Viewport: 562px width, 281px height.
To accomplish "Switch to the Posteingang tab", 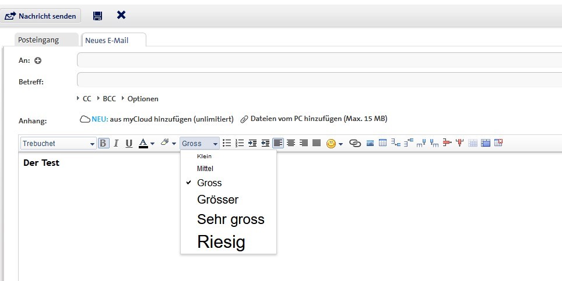I will [x=40, y=40].
